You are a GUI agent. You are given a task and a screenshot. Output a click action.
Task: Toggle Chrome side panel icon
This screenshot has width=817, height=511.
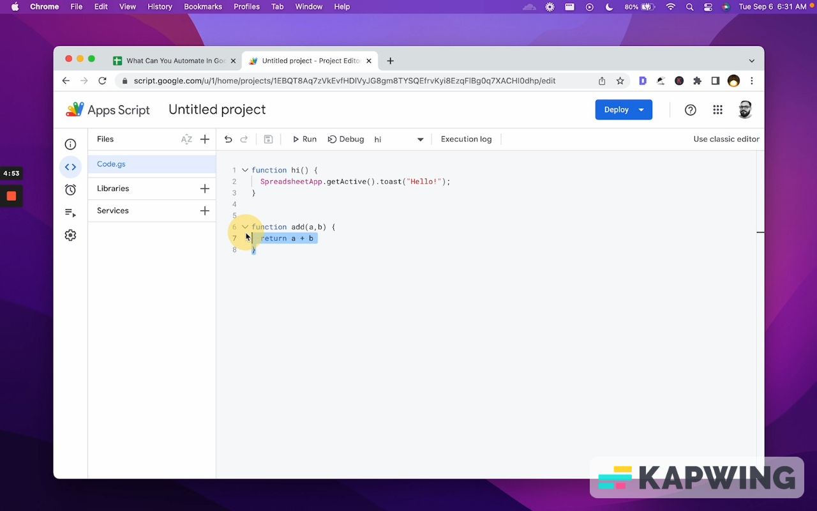click(x=716, y=80)
